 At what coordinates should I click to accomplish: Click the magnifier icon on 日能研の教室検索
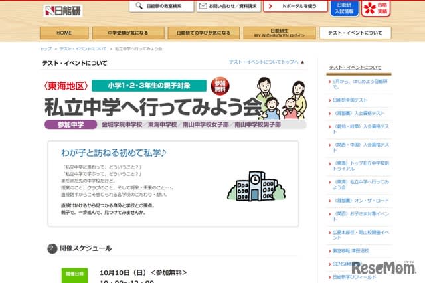point(139,6)
